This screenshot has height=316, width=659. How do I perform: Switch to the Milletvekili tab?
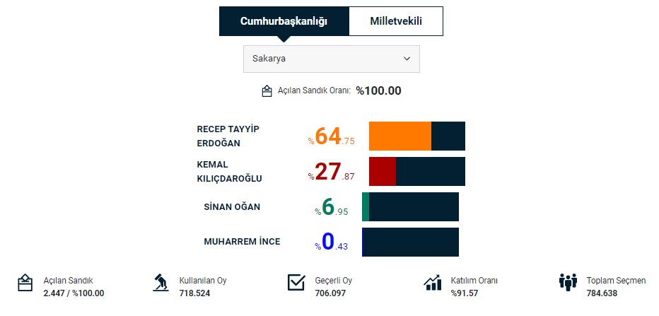[396, 21]
